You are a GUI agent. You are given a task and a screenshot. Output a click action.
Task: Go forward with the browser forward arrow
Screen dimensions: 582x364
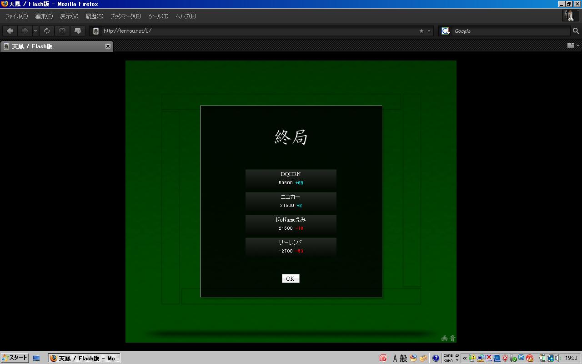click(25, 31)
